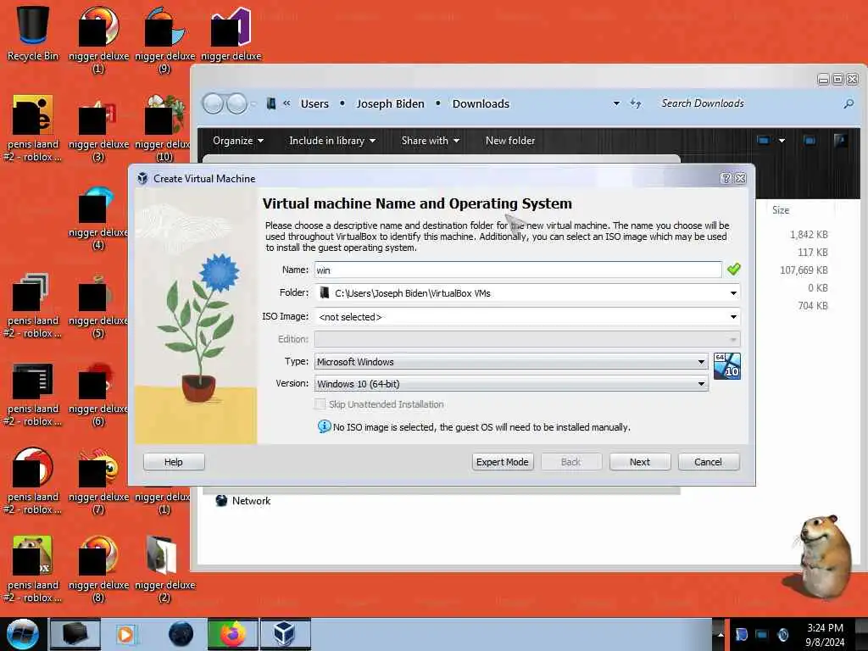Select Network in the navigation pane
This screenshot has width=868, height=651.
(251, 500)
